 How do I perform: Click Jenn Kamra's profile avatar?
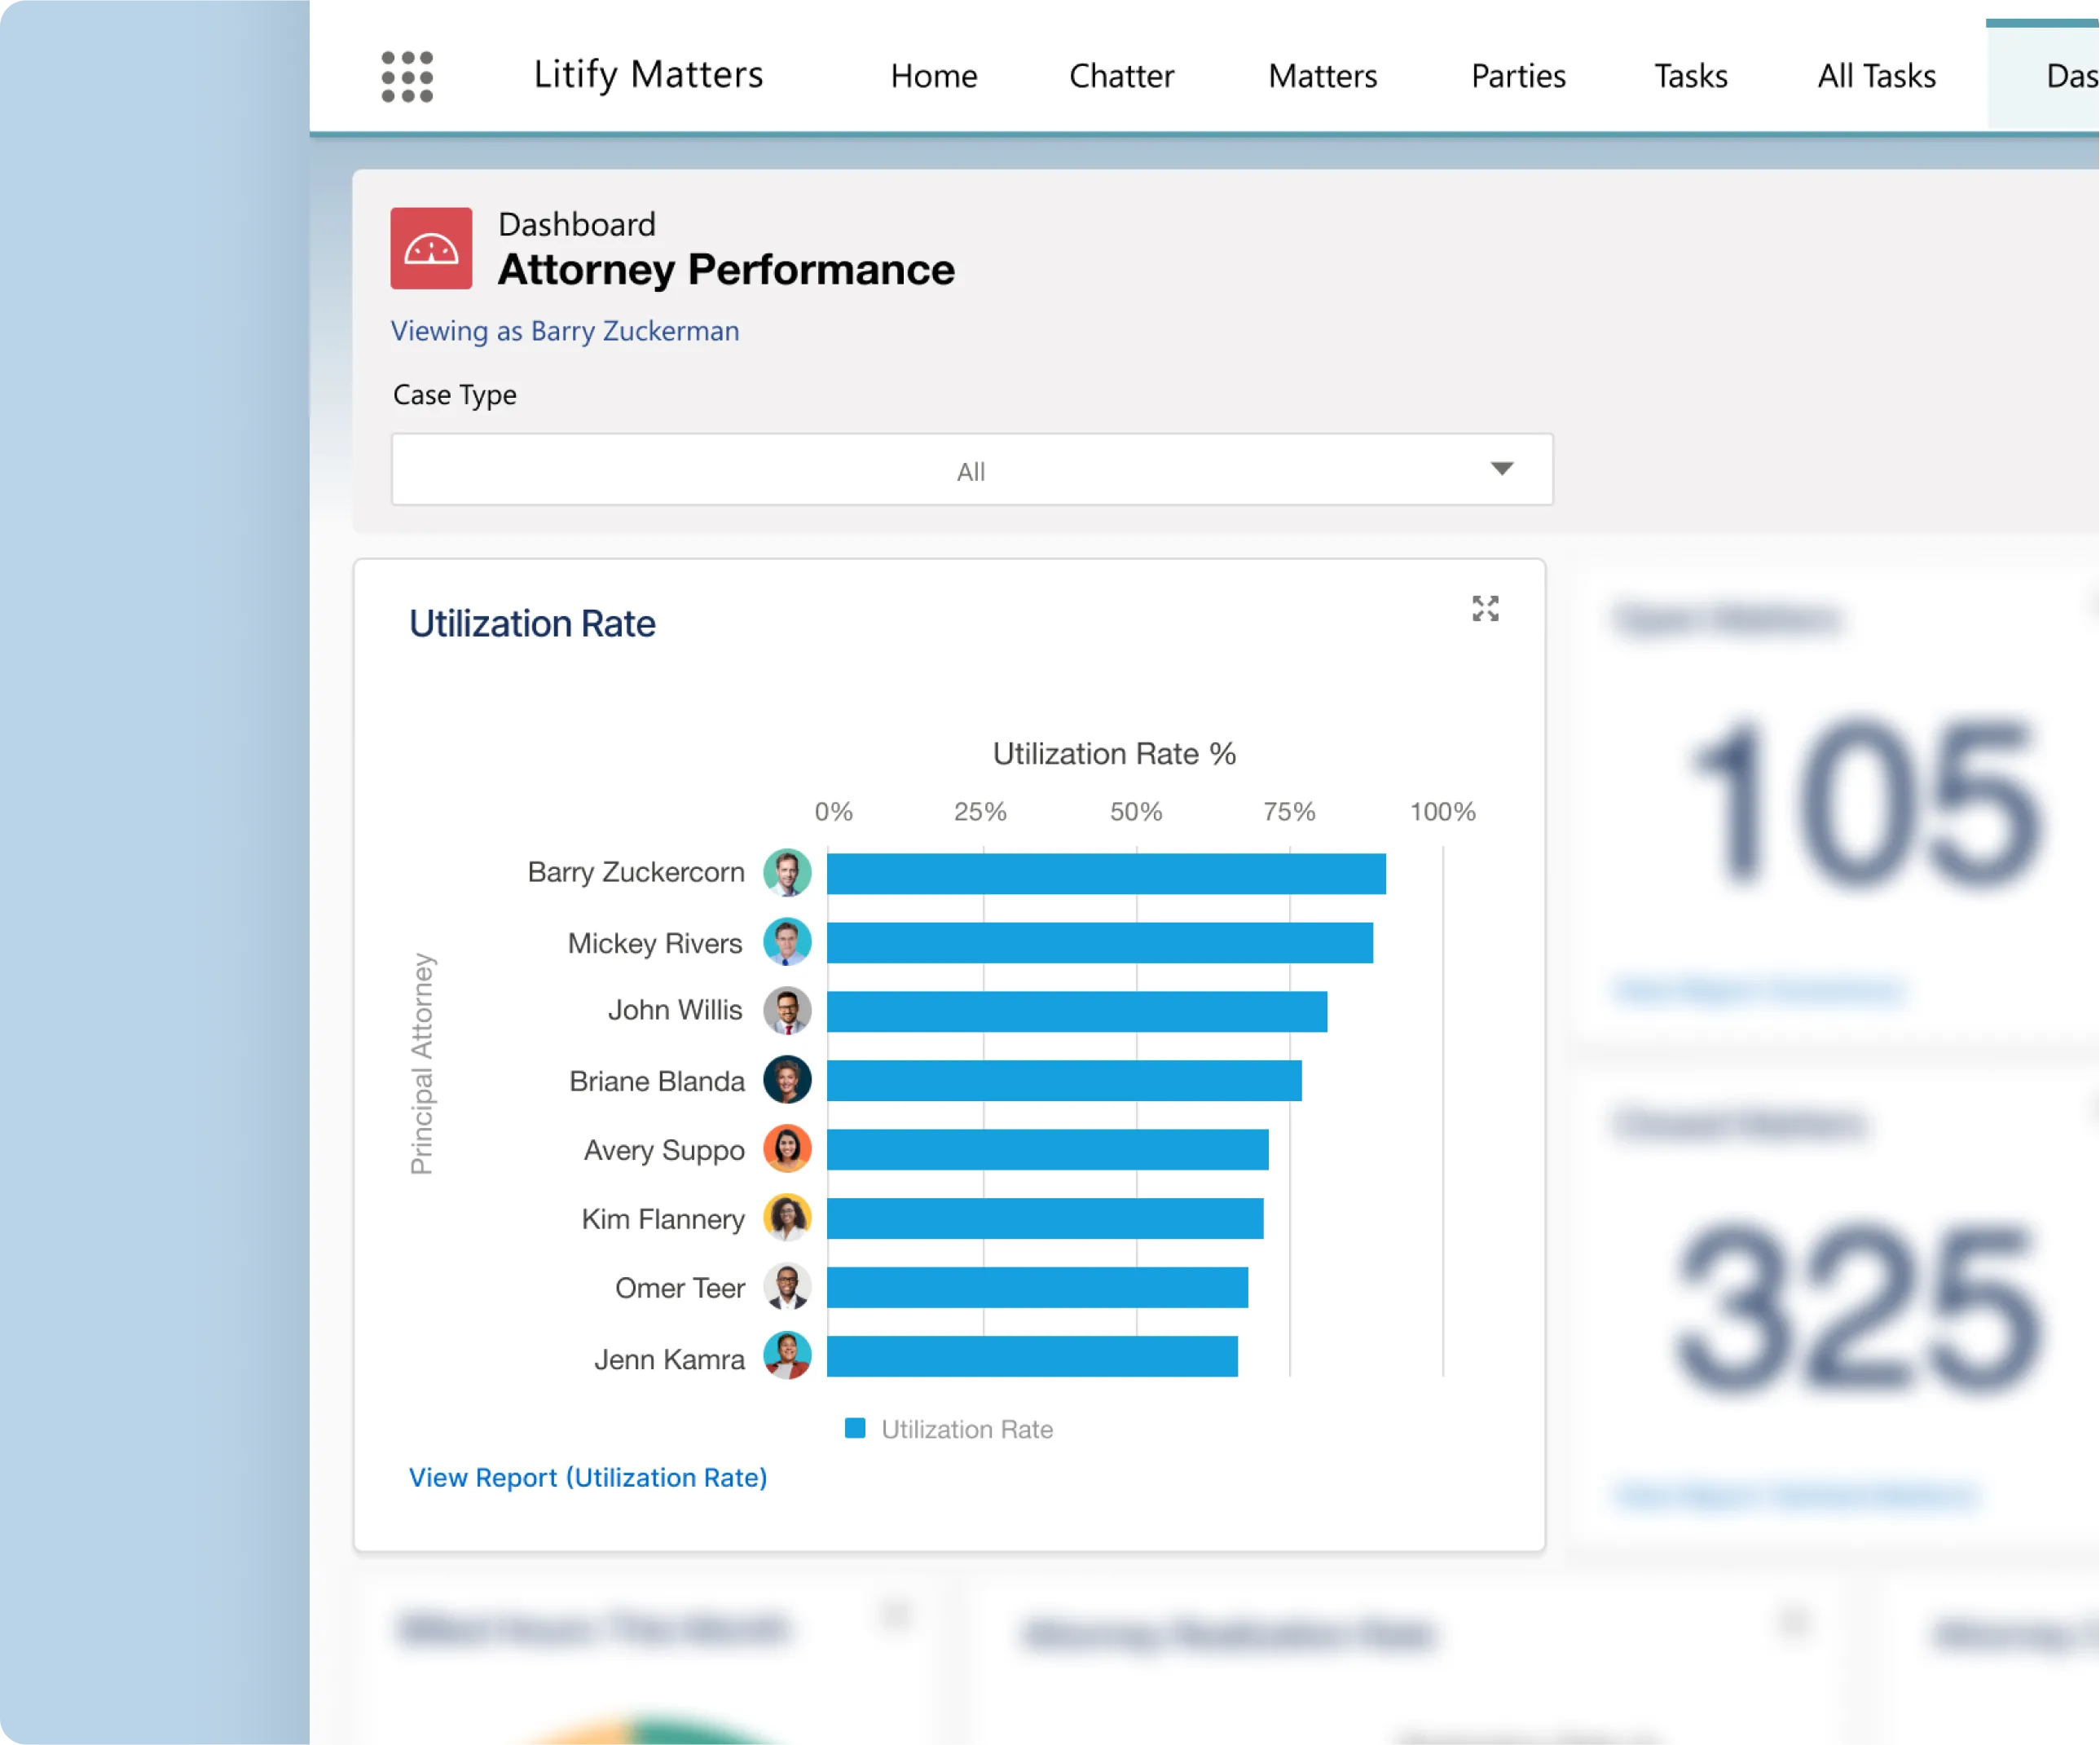point(788,1357)
